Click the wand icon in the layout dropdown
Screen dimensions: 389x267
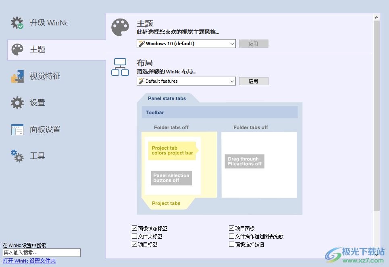(x=141, y=81)
